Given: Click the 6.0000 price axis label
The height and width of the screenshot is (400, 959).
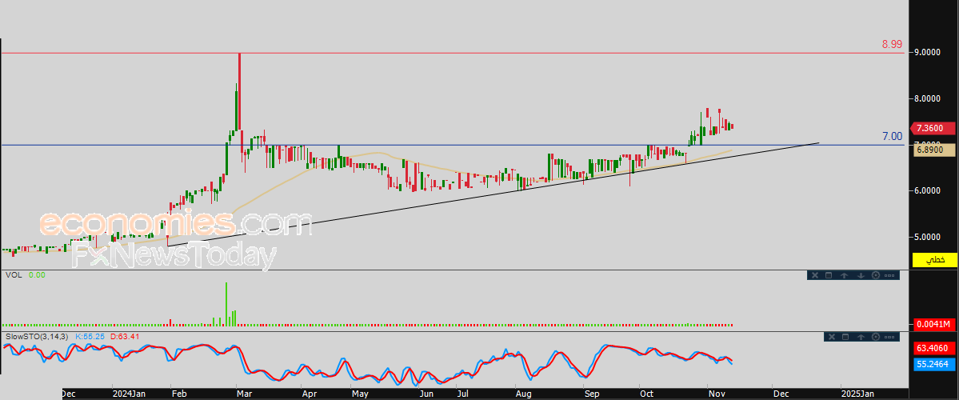Looking at the screenshot, I should [929, 190].
